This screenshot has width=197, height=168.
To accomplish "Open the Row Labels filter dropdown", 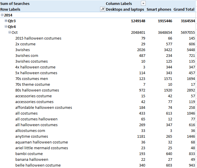I will click(x=102, y=9).
